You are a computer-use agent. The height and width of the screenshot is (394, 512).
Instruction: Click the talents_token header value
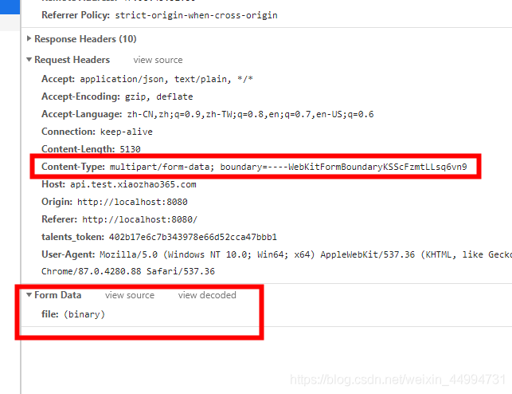point(192,237)
